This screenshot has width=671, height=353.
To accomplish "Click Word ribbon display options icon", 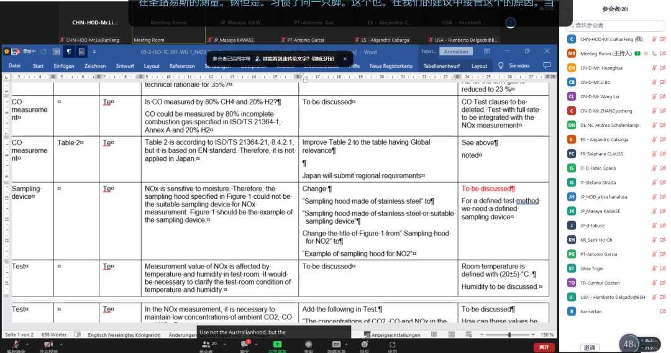I will click(487, 52).
